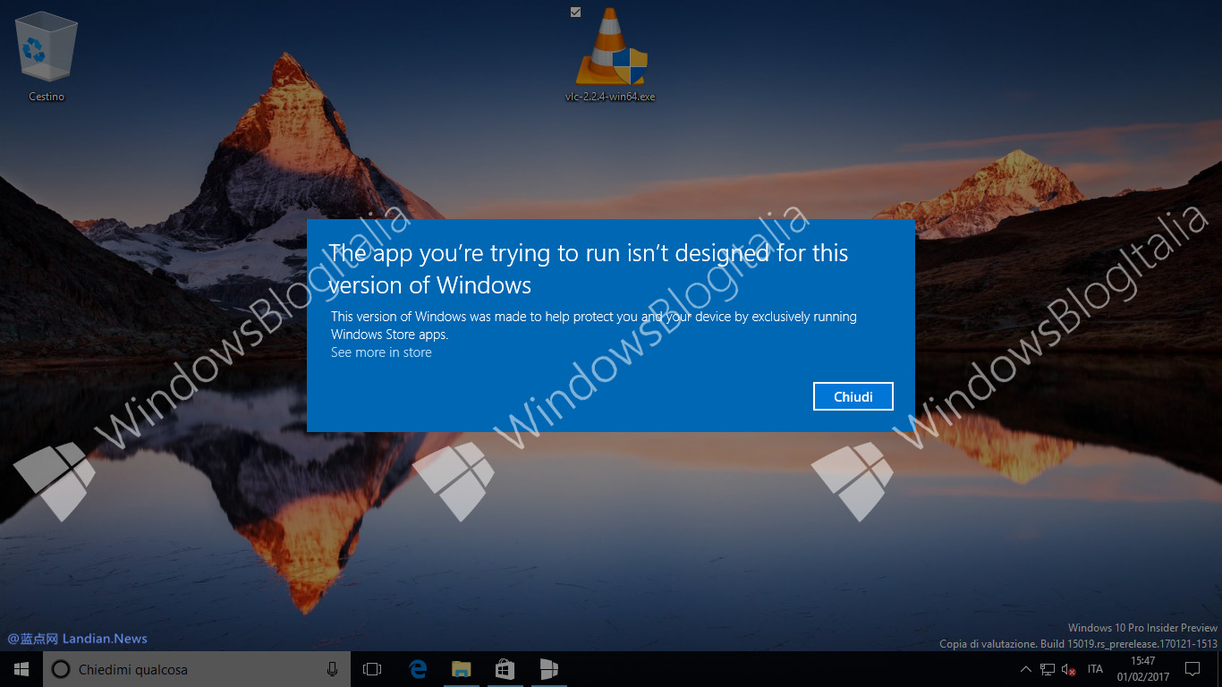
Task: Open the Feedback Hub app
Action: 548,668
